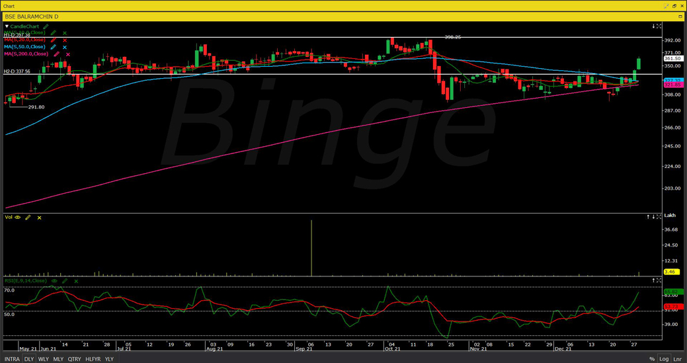The height and width of the screenshot is (363, 687).
Task: Switch to QTRY quarterly timeframe
Action: point(74,359)
